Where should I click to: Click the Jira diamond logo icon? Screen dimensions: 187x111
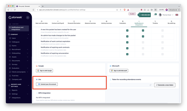coord(37,80)
